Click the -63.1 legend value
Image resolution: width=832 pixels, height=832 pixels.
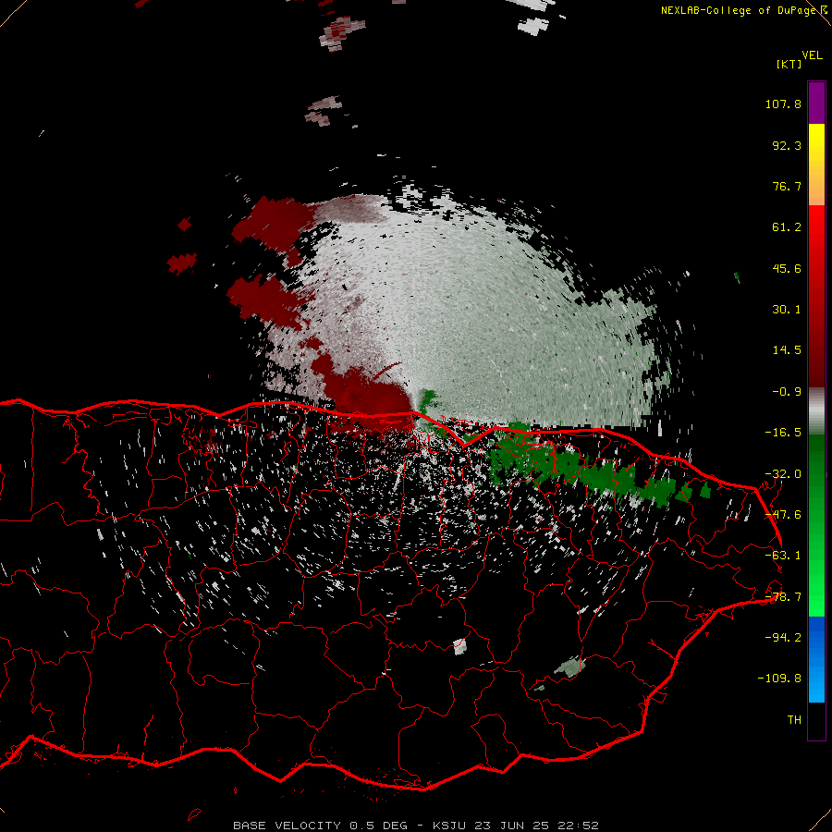(783, 556)
